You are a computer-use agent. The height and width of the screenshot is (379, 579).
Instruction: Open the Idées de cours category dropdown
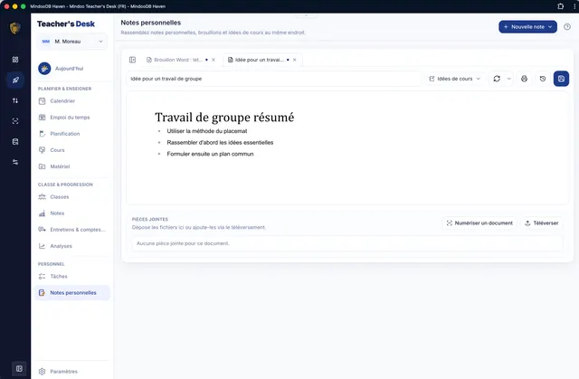pyautogui.click(x=454, y=79)
